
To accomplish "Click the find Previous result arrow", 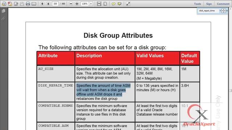I will click(x=222, y=11).
